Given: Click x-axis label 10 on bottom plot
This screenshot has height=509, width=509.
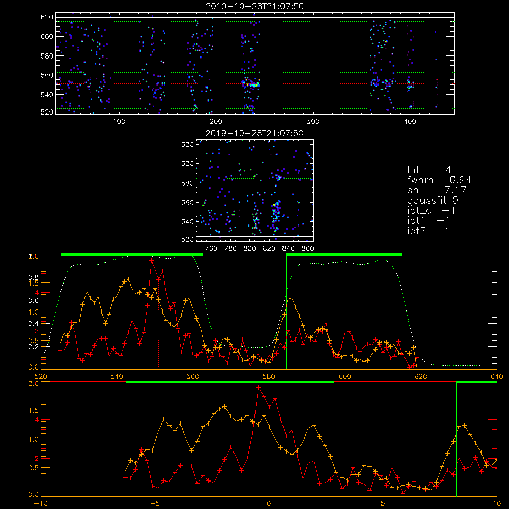Looking at the screenshot, I should (x=497, y=503).
